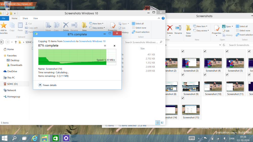Uncheck the Screenshot (3) checkbox
This screenshot has width=253, height=142.
183,51
